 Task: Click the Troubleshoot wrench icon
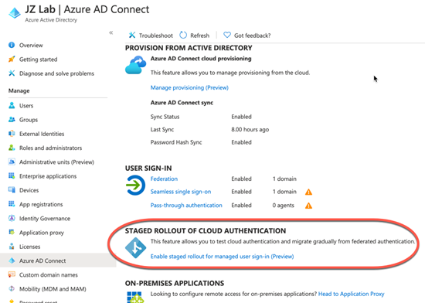tap(132, 35)
